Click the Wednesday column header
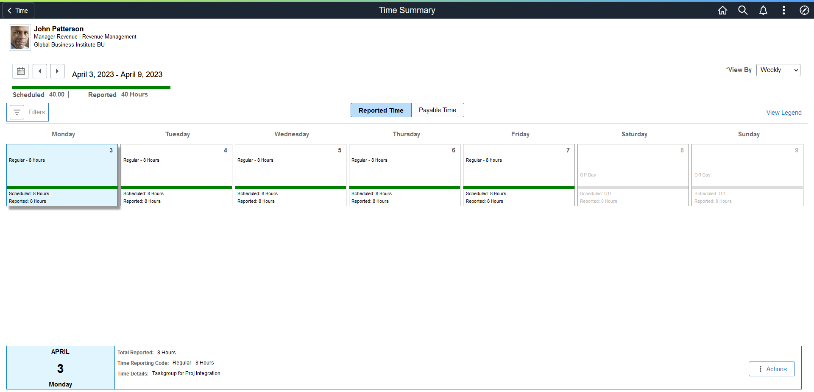This screenshot has width=814, height=392. pos(292,134)
